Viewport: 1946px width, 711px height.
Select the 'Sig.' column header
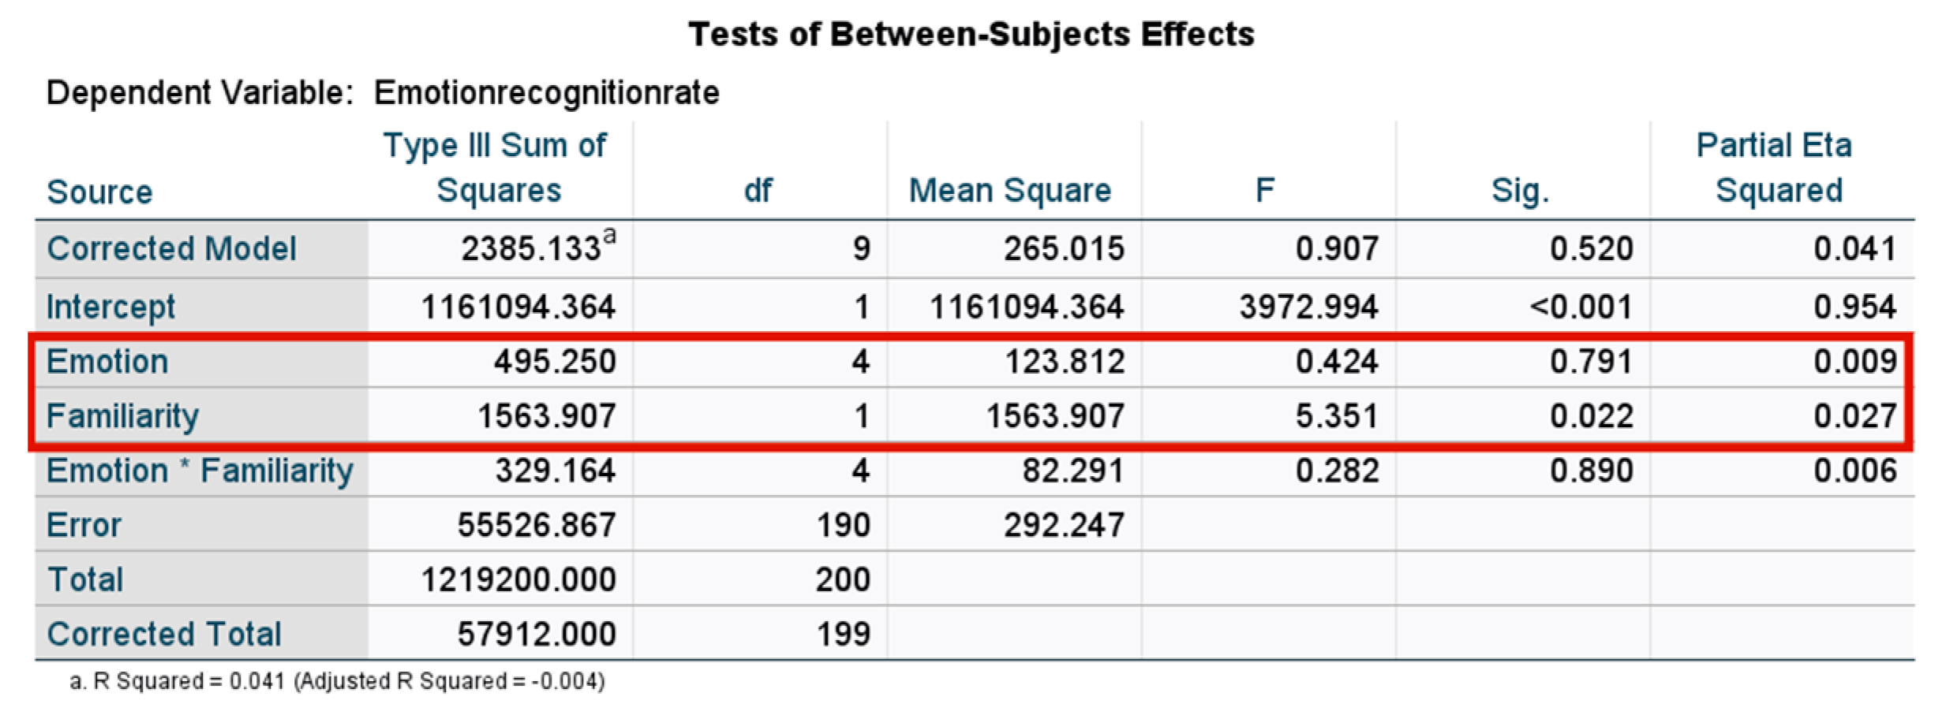click(x=1520, y=191)
